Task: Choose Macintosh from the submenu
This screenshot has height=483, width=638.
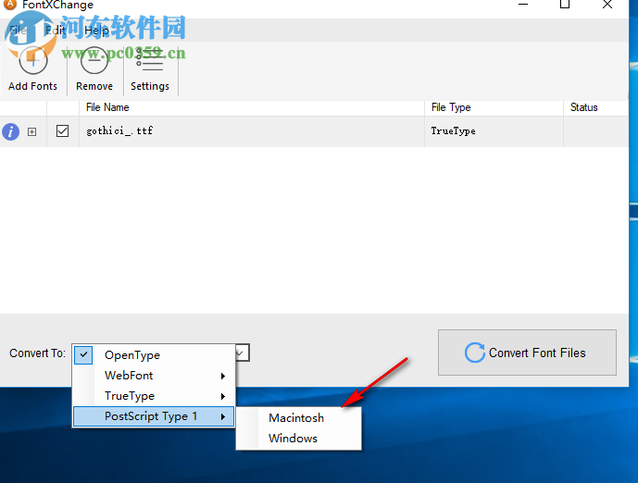Action: (x=299, y=418)
